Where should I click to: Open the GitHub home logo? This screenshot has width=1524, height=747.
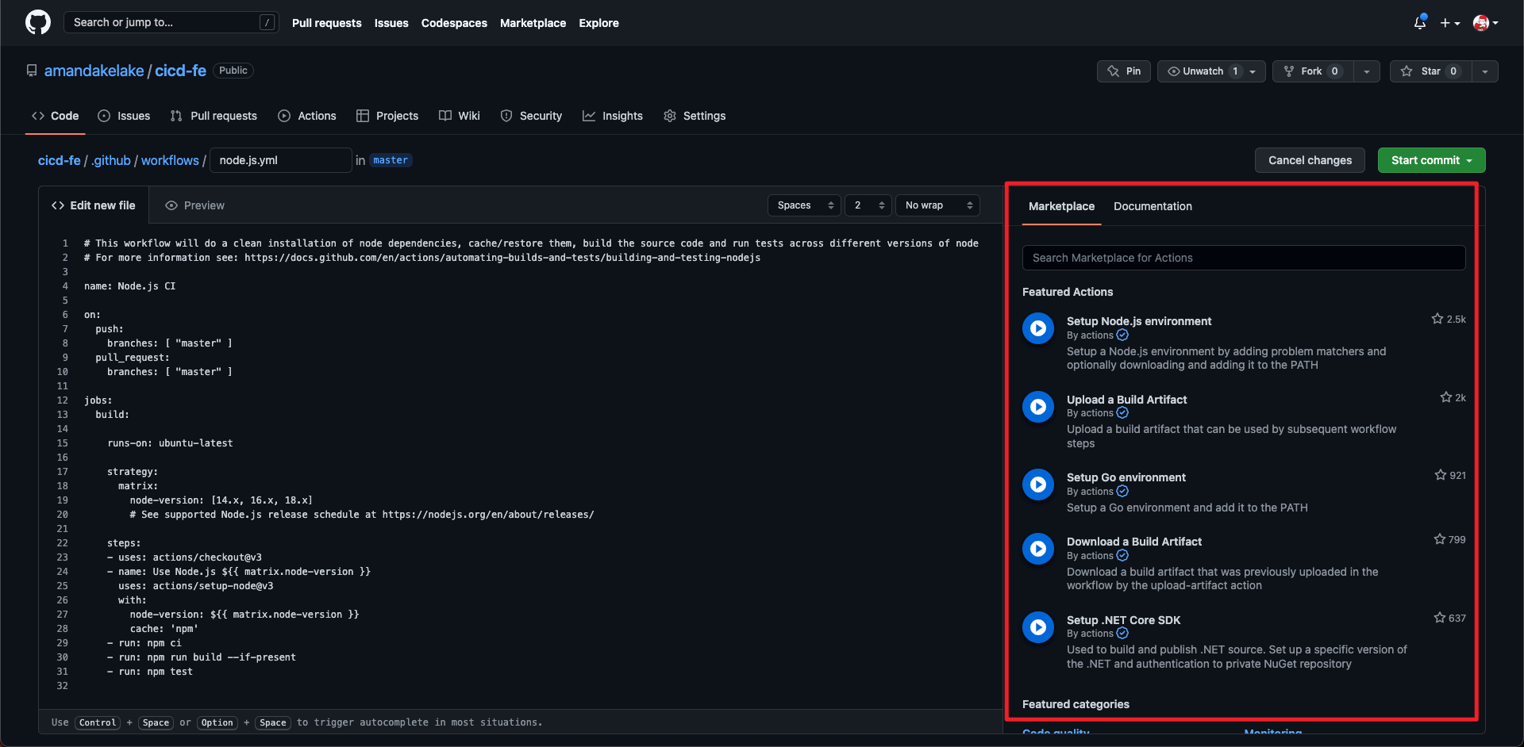[x=37, y=22]
